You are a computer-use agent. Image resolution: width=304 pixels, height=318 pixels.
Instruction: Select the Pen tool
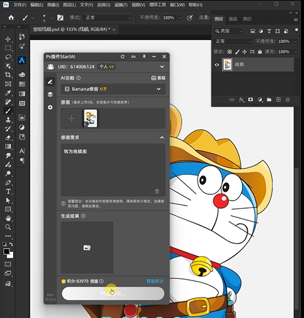tap(8, 182)
